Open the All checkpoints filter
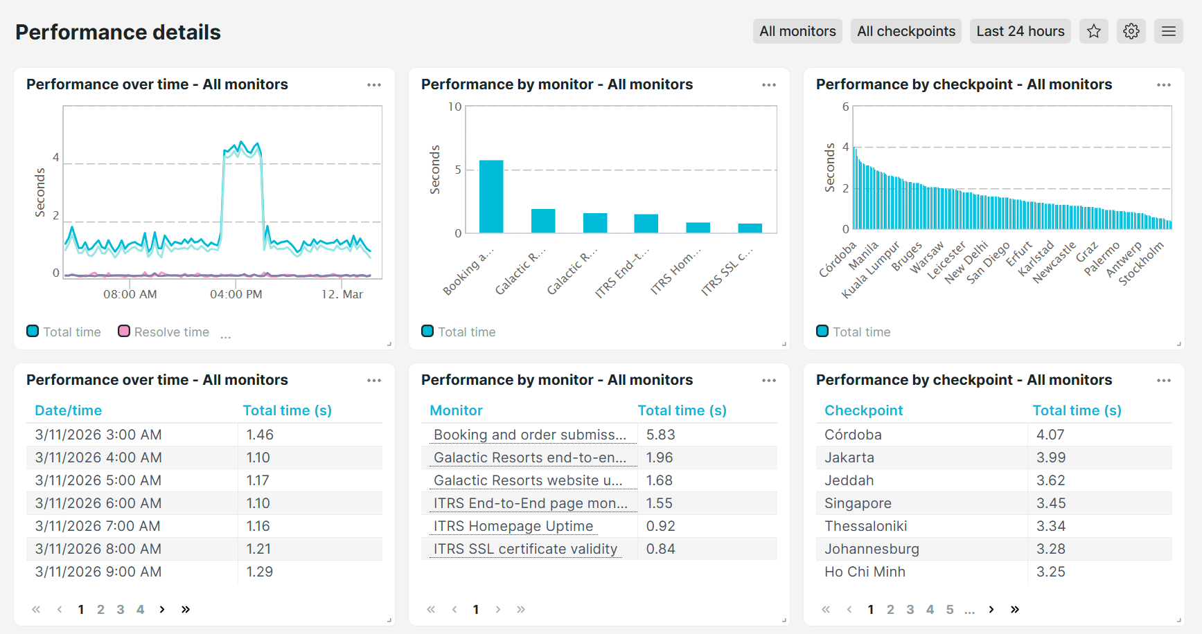Viewport: 1202px width, 634px height. 905,31
